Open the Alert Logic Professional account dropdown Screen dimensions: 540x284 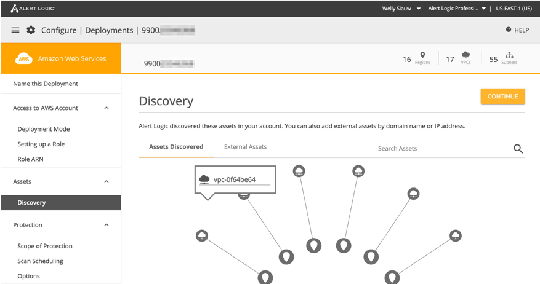[457, 9]
